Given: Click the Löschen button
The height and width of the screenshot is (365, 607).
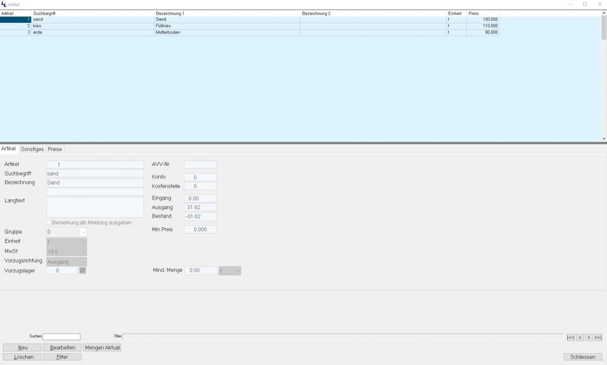Looking at the screenshot, I should click(x=23, y=357).
